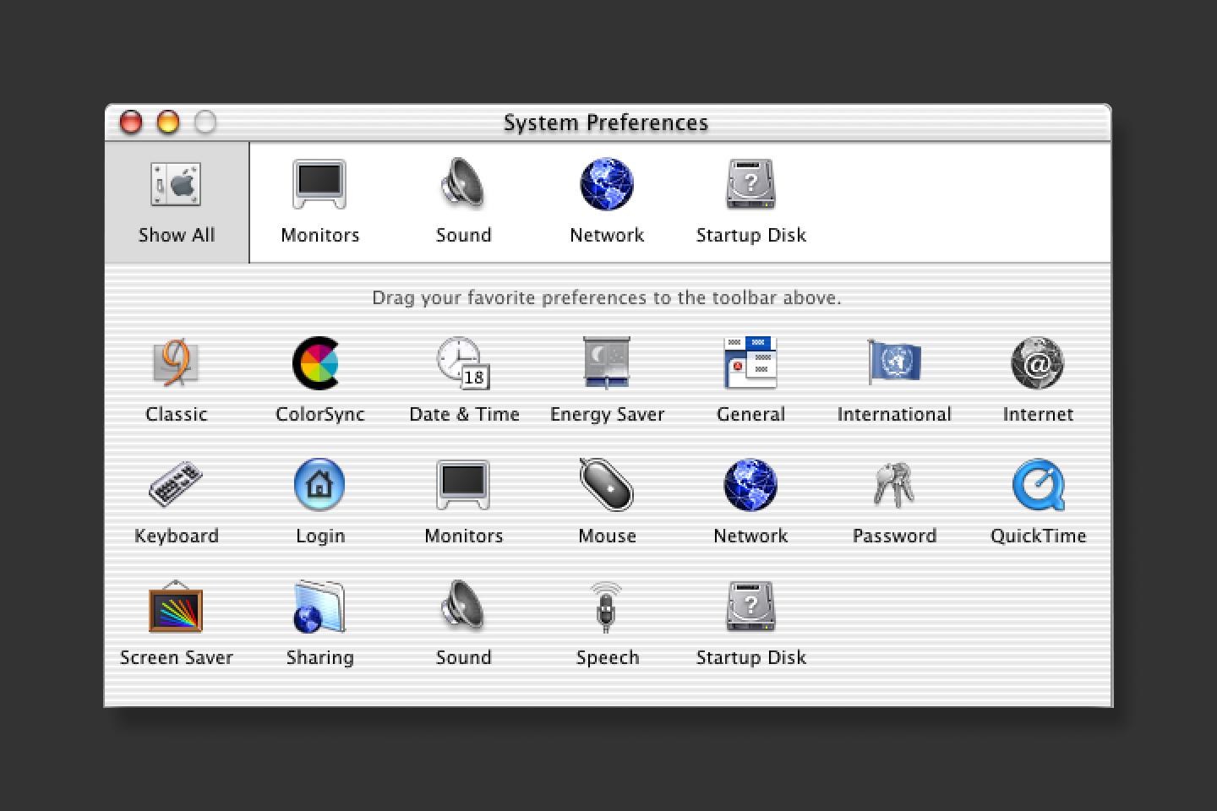Click the Login preferences icon
This screenshot has height=811, width=1217.
[319, 486]
